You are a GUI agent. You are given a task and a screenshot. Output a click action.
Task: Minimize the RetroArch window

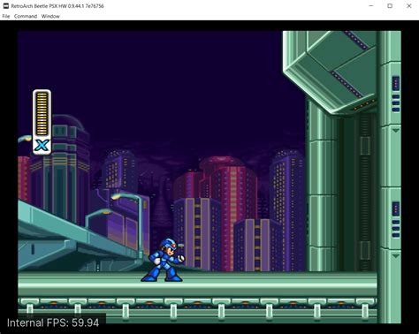[x=371, y=6]
